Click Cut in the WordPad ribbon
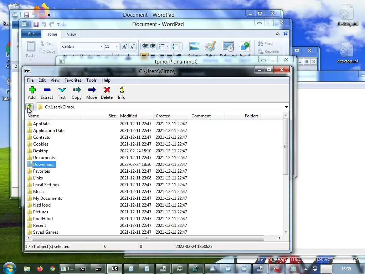This screenshot has height=274, width=365. pyautogui.click(x=47, y=44)
